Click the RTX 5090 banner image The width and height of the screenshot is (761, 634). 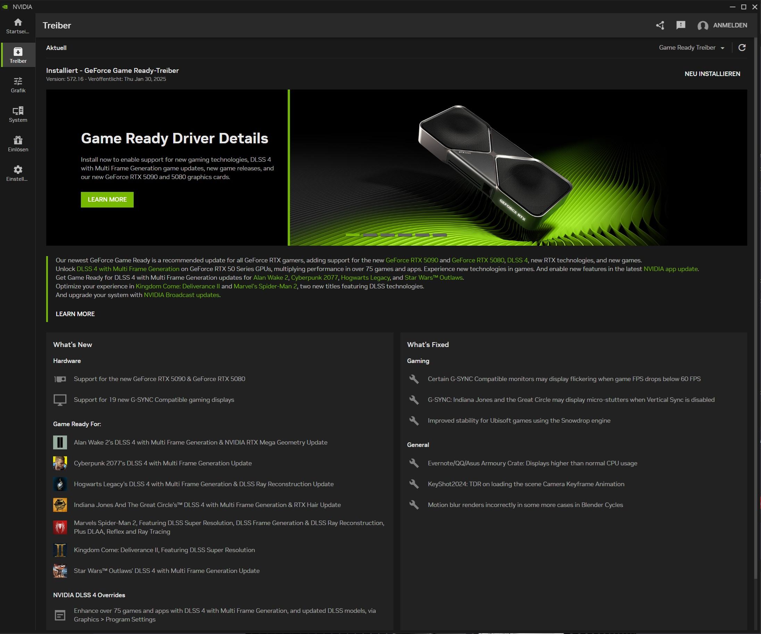pyautogui.click(x=518, y=167)
